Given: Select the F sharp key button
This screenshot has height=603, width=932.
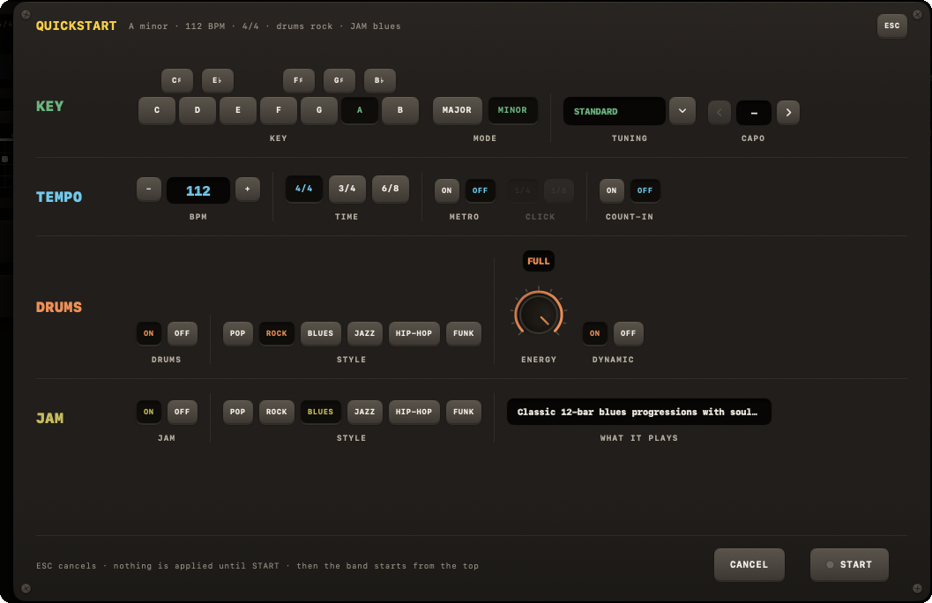Looking at the screenshot, I should (x=298, y=80).
